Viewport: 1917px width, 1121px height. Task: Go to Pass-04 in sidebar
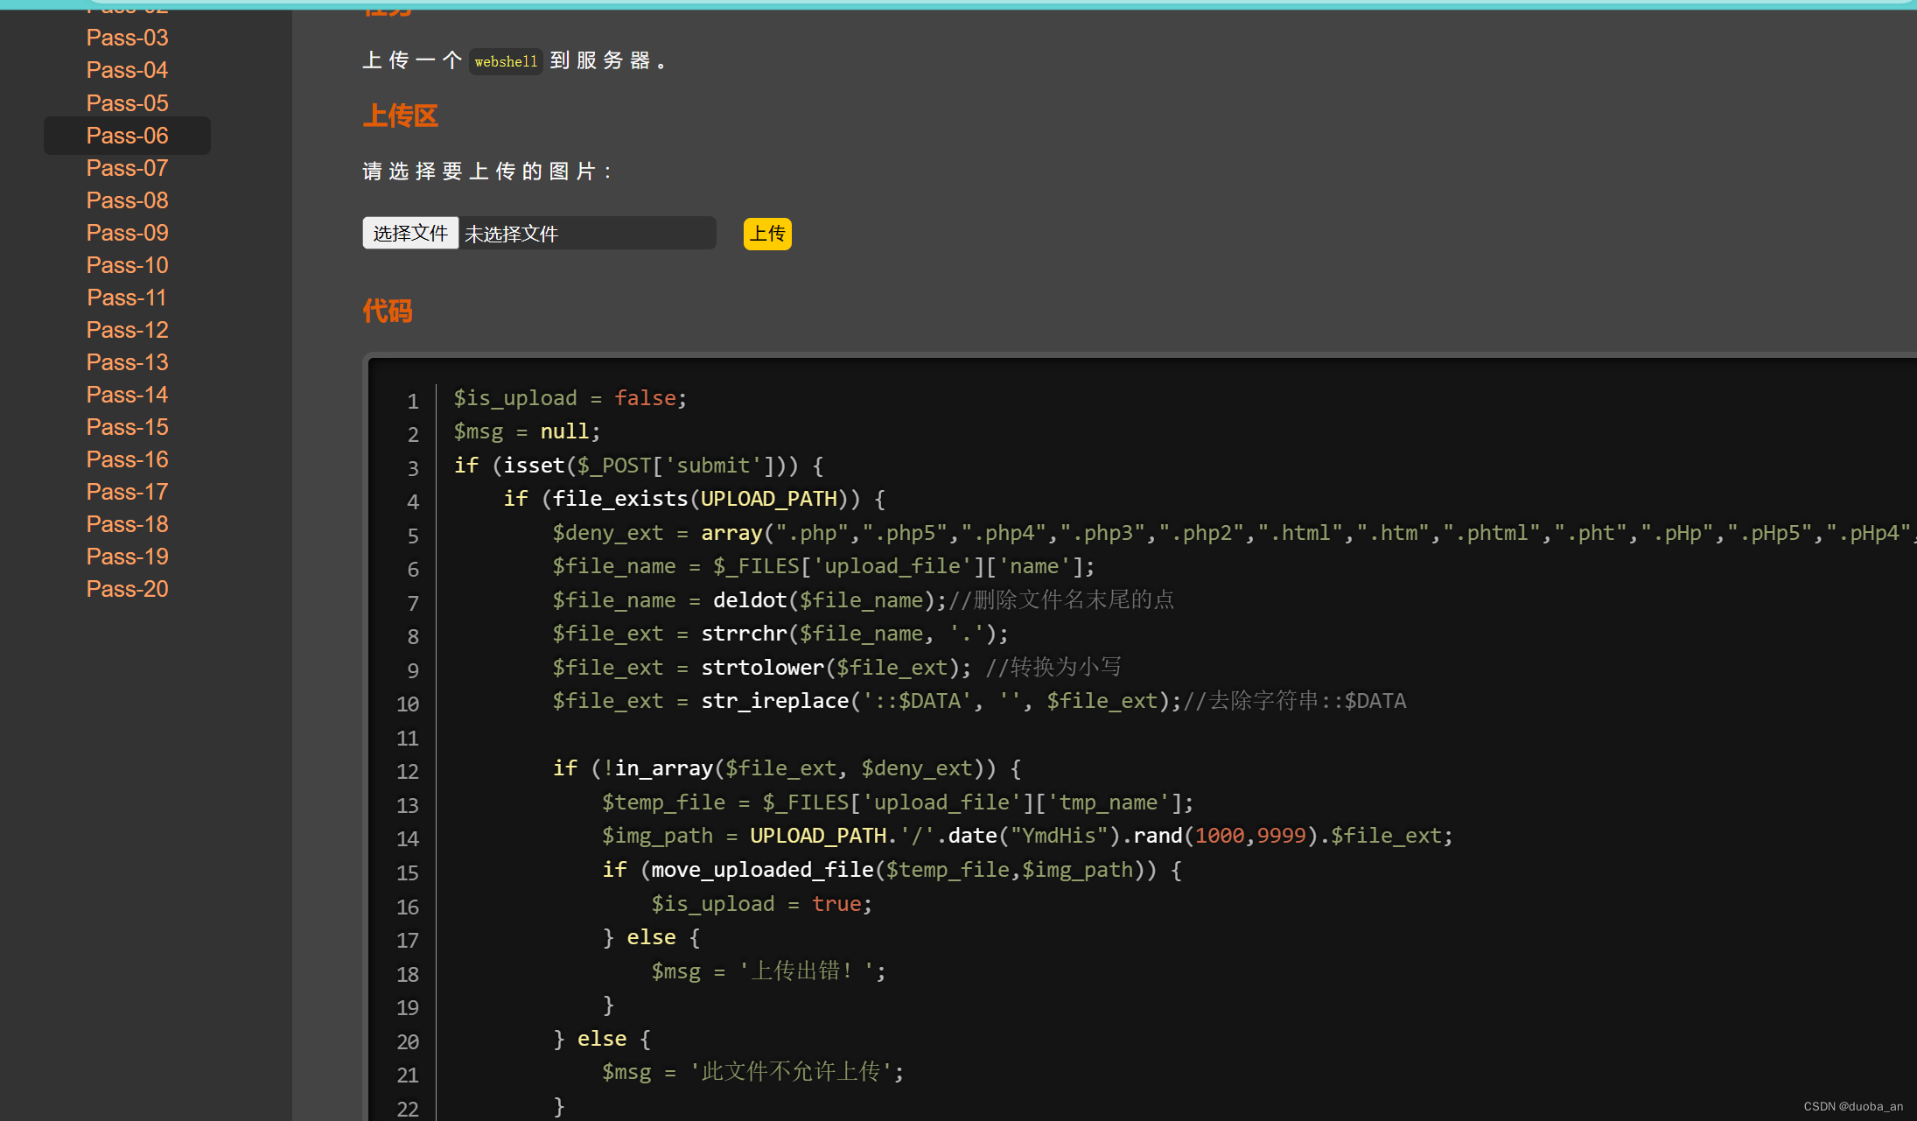pos(127,70)
